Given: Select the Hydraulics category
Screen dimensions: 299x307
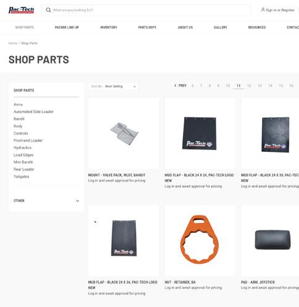Looking at the screenshot, I should (23, 148).
